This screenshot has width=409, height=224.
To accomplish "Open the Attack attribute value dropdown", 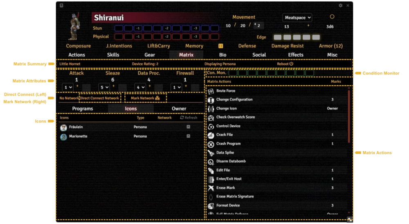I will (x=67, y=87).
